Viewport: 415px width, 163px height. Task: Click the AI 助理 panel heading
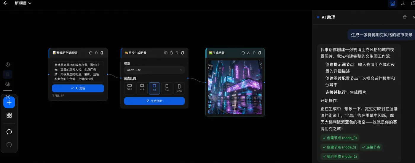[x=328, y=17]
